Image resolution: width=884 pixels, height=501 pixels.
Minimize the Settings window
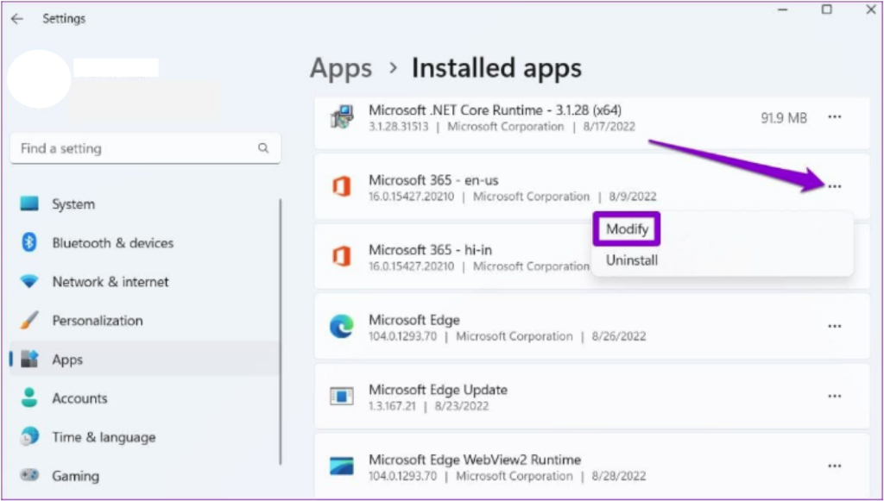click(782, 9)
